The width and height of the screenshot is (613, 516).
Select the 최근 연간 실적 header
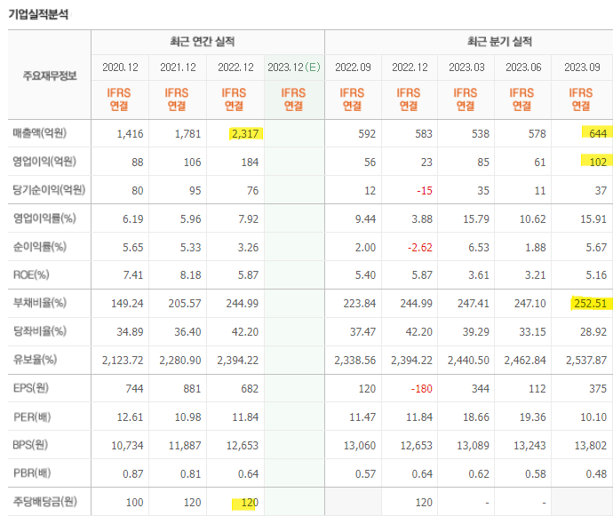coord(203,42)
